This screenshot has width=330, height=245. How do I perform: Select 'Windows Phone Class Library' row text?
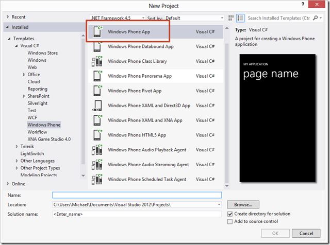coord(138,61)
